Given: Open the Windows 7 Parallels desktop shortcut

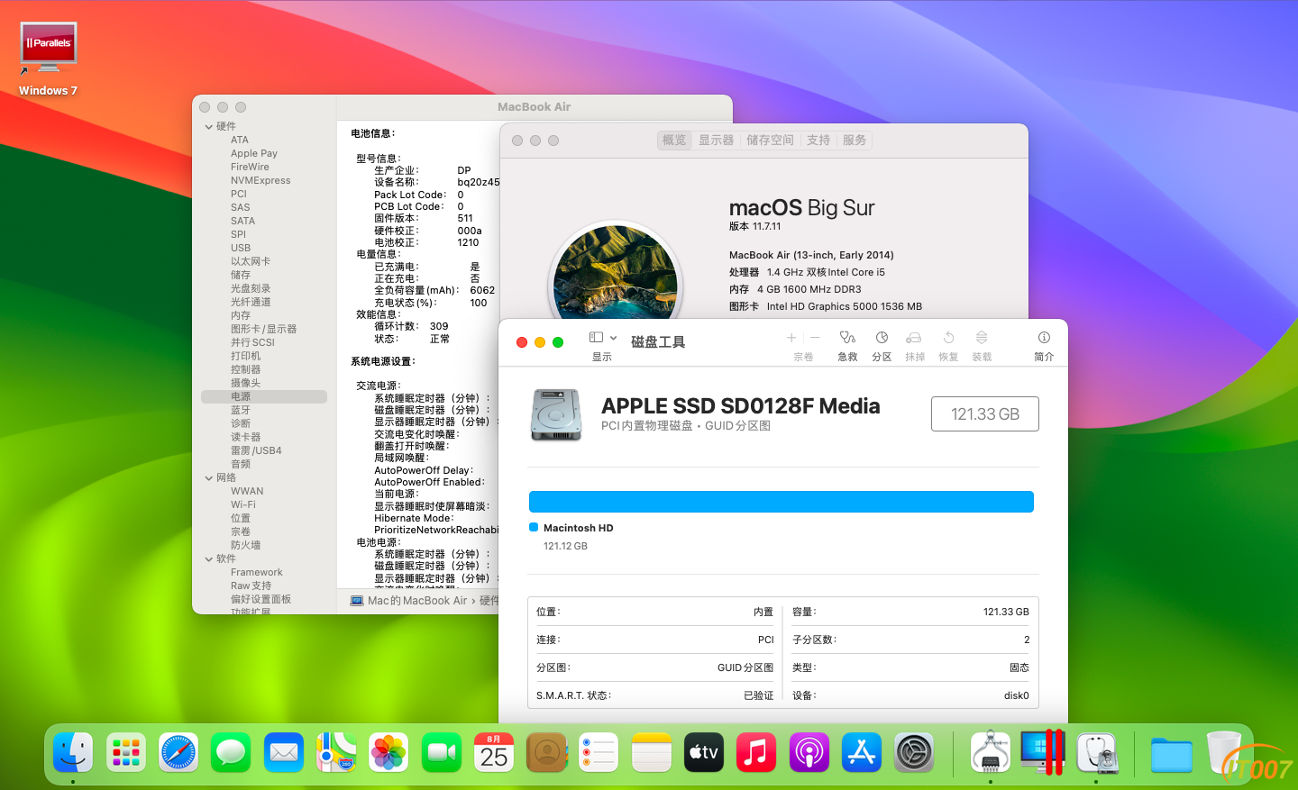Looking at the screenshot, I should pos(49,59).
